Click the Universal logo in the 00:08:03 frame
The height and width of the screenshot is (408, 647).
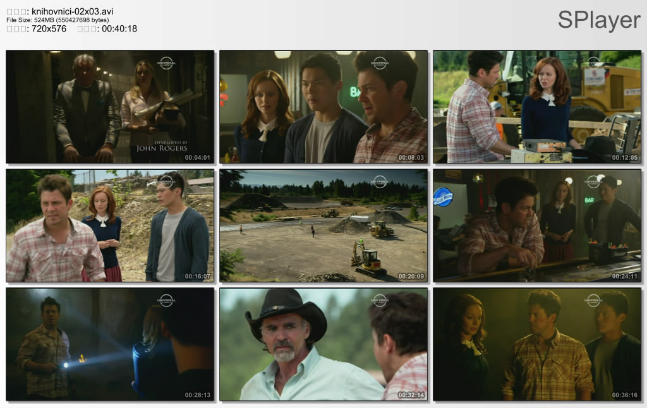379,63
